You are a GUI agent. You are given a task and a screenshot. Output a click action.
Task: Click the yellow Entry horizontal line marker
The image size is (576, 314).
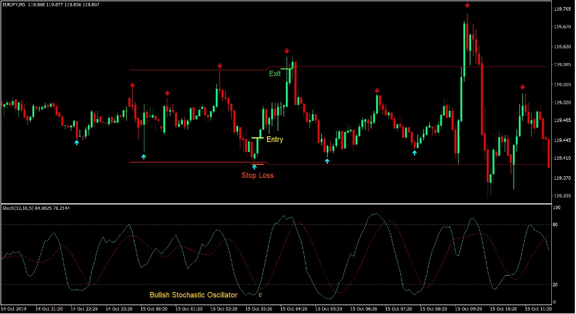click(x=258, y=138)
